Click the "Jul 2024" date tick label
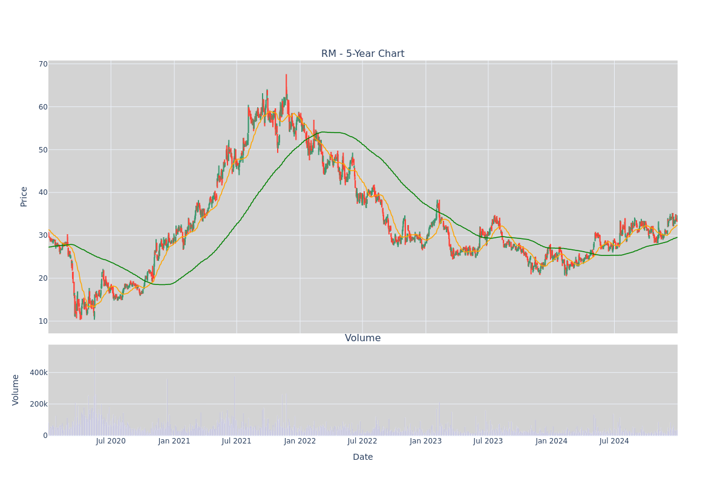The image size is (726, 484). [614, 441]
